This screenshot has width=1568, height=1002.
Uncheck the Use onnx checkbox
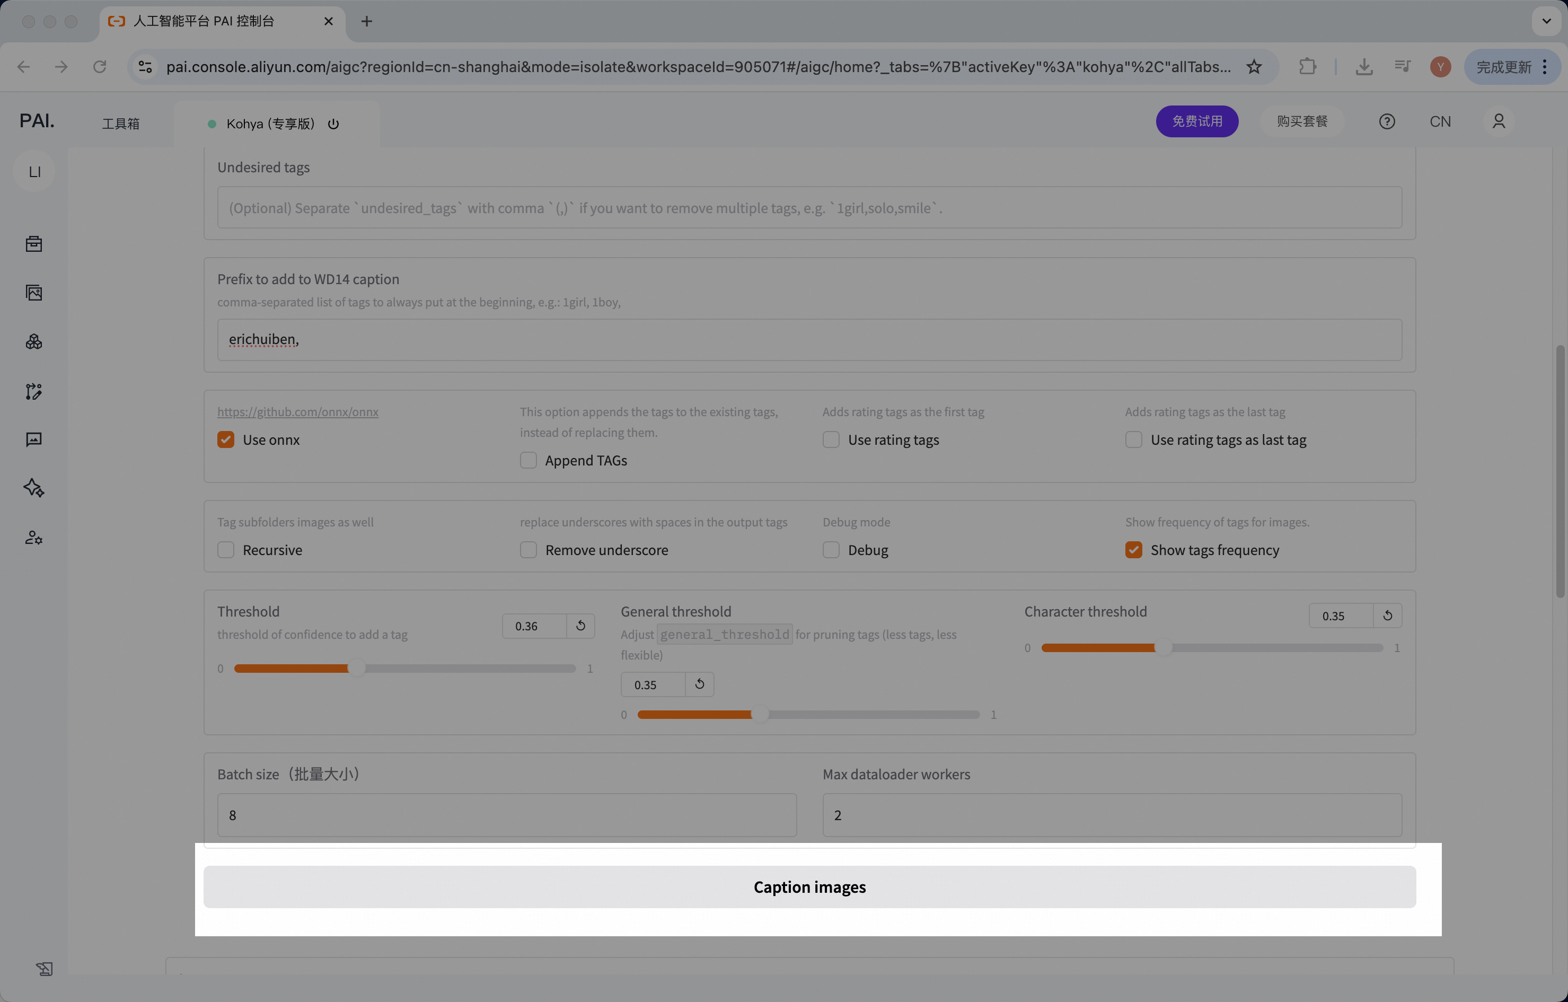(226, 440)
